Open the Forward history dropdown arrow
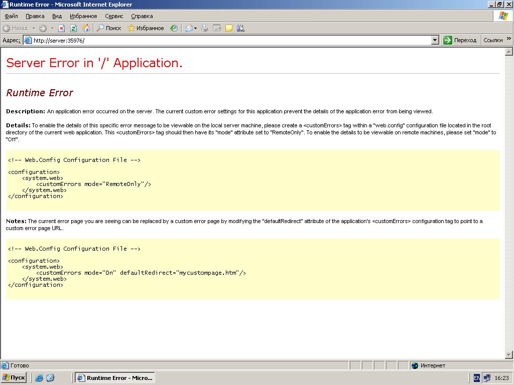This screenshot has width=514, height=385. (x=52, y=28)
